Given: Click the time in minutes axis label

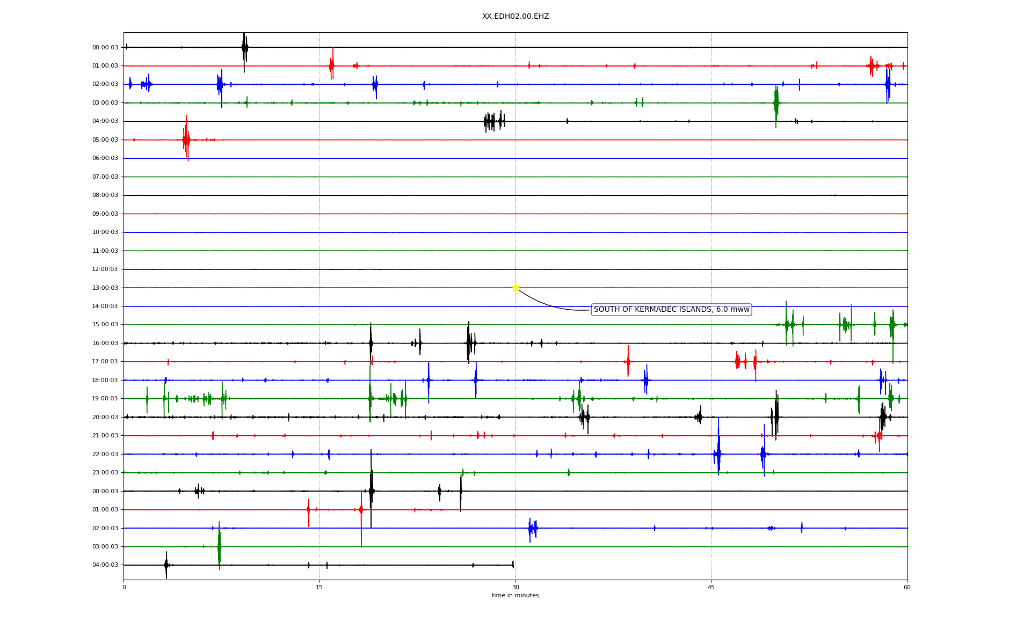Looking at the screenshot, I should click(515, 596).
